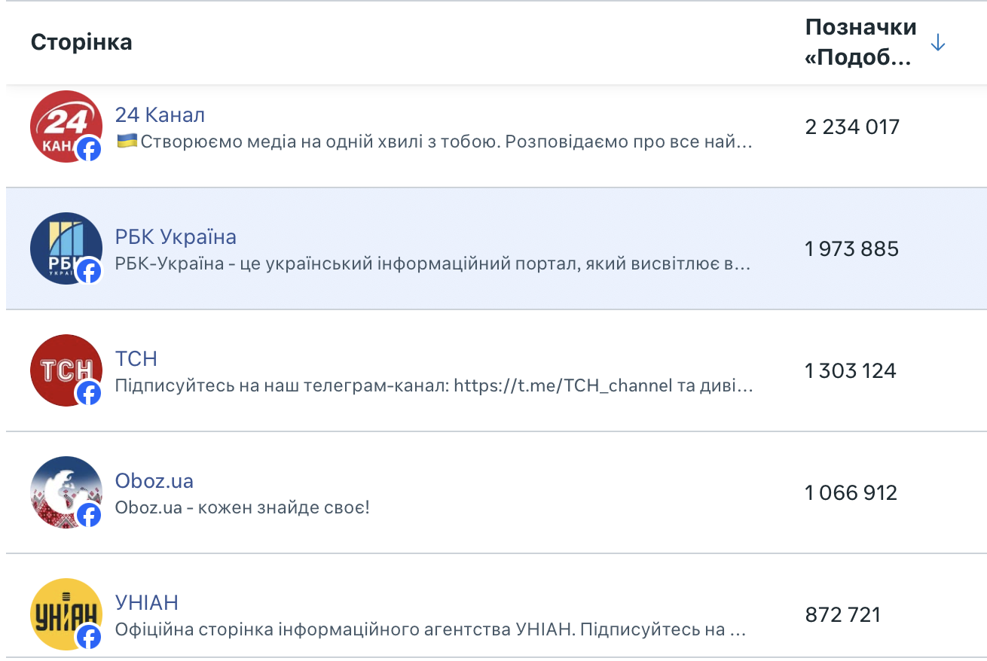Image resolution: width=987 pixels, height=661 pixels.
Task: Open the РБК Україна page link
Action: click(176, 236)
